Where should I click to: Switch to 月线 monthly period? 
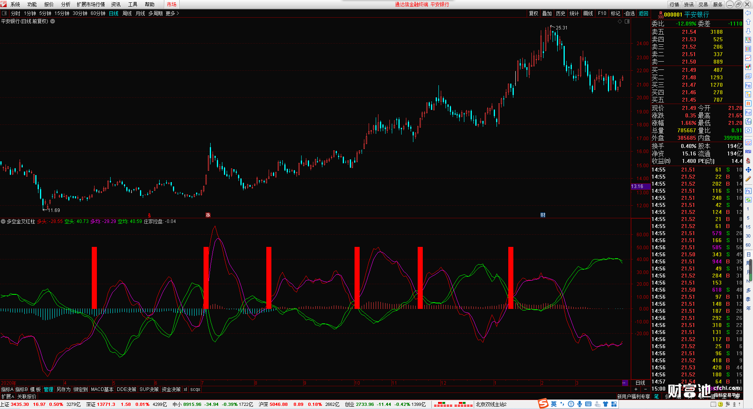coord(140,13)
